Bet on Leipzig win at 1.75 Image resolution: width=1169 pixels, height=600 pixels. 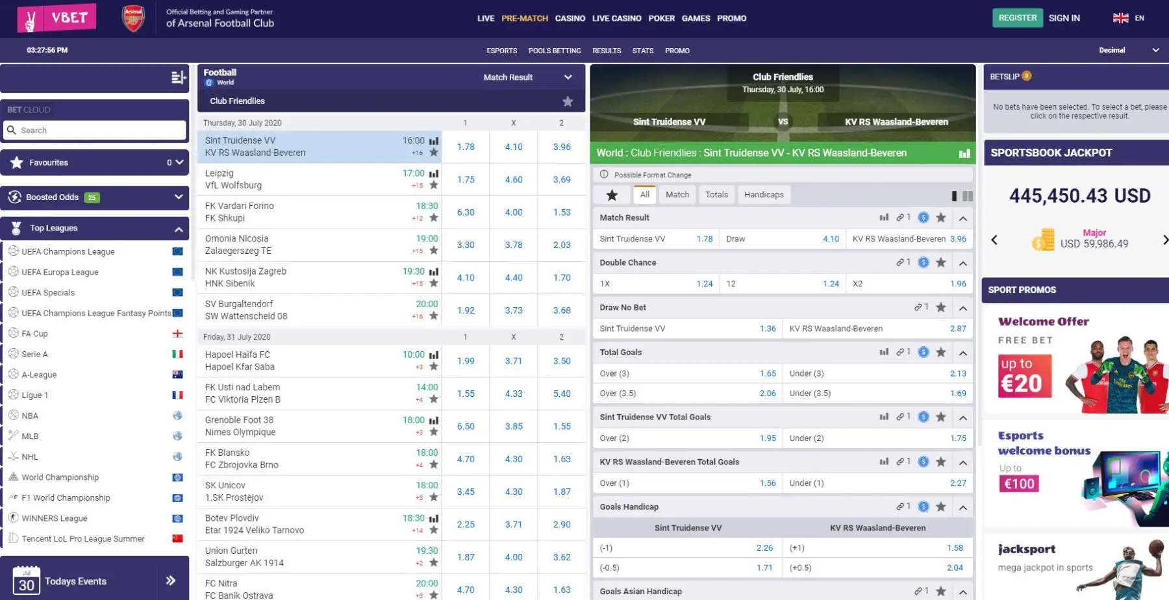coord(466,180)
